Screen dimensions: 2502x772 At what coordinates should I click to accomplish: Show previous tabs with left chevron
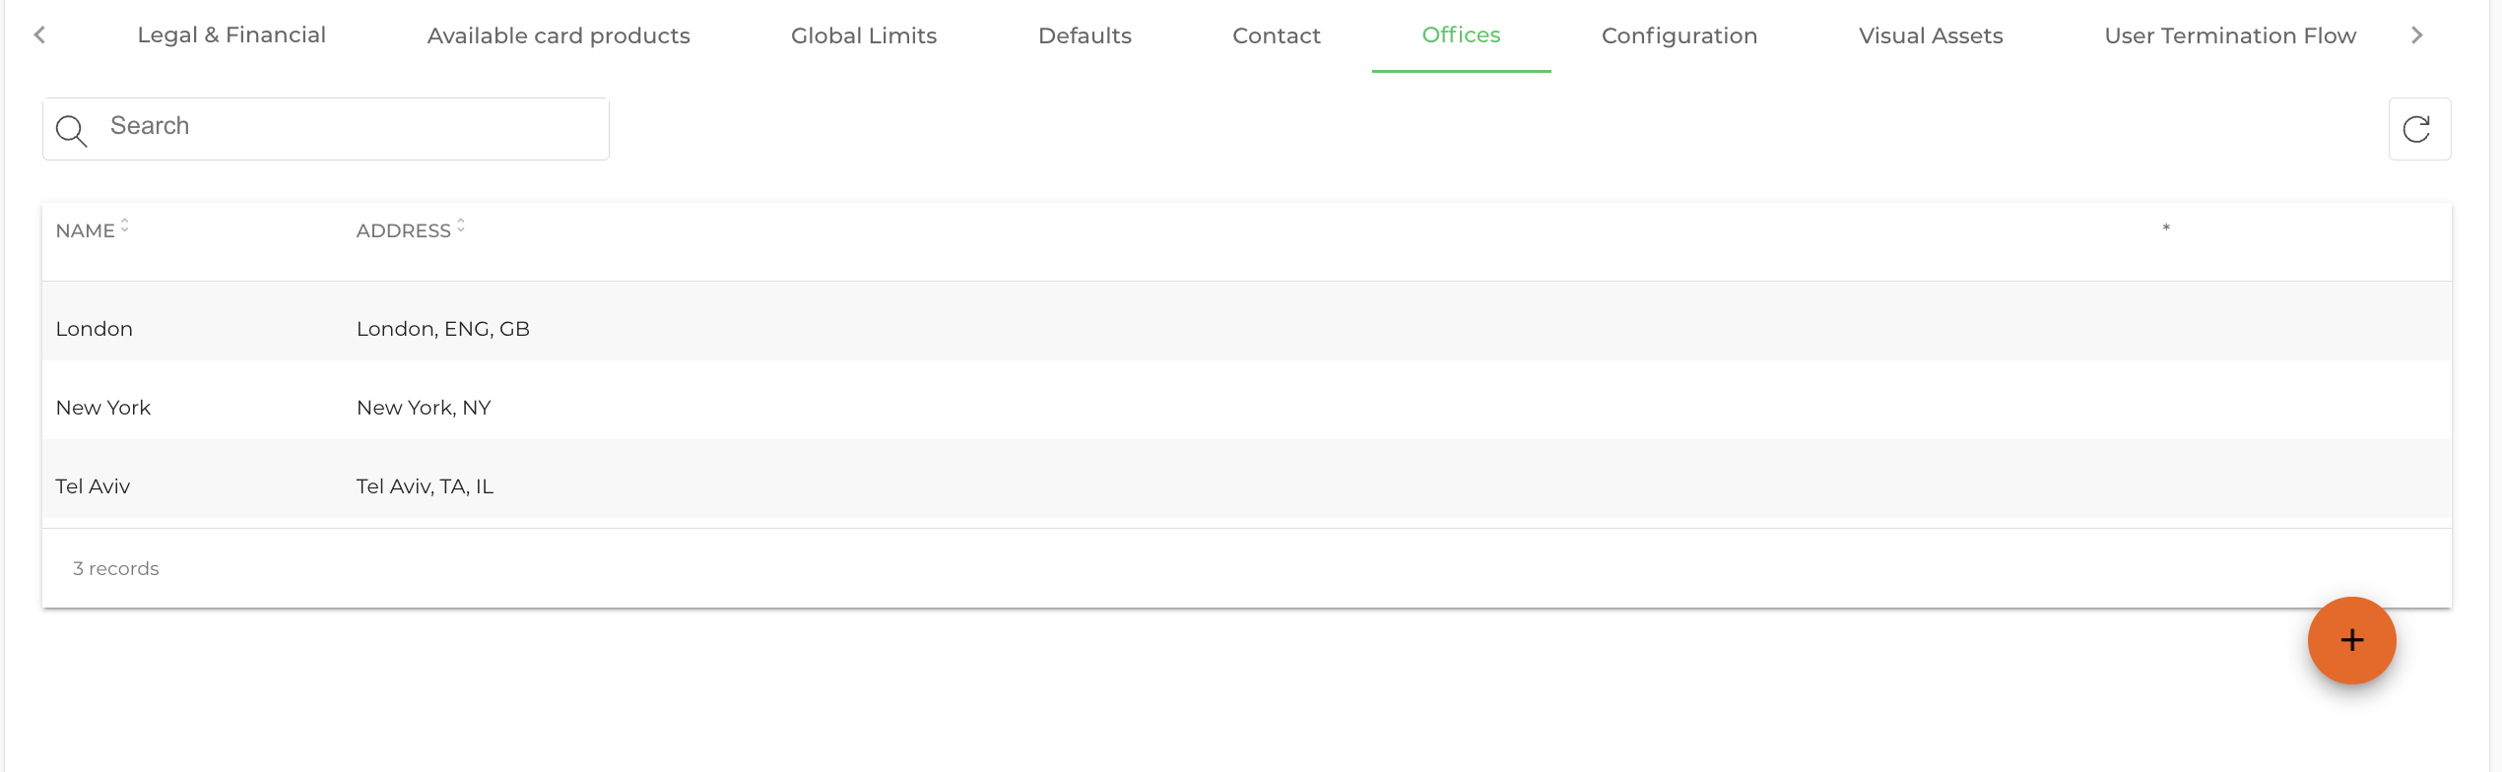click(39, 35)
